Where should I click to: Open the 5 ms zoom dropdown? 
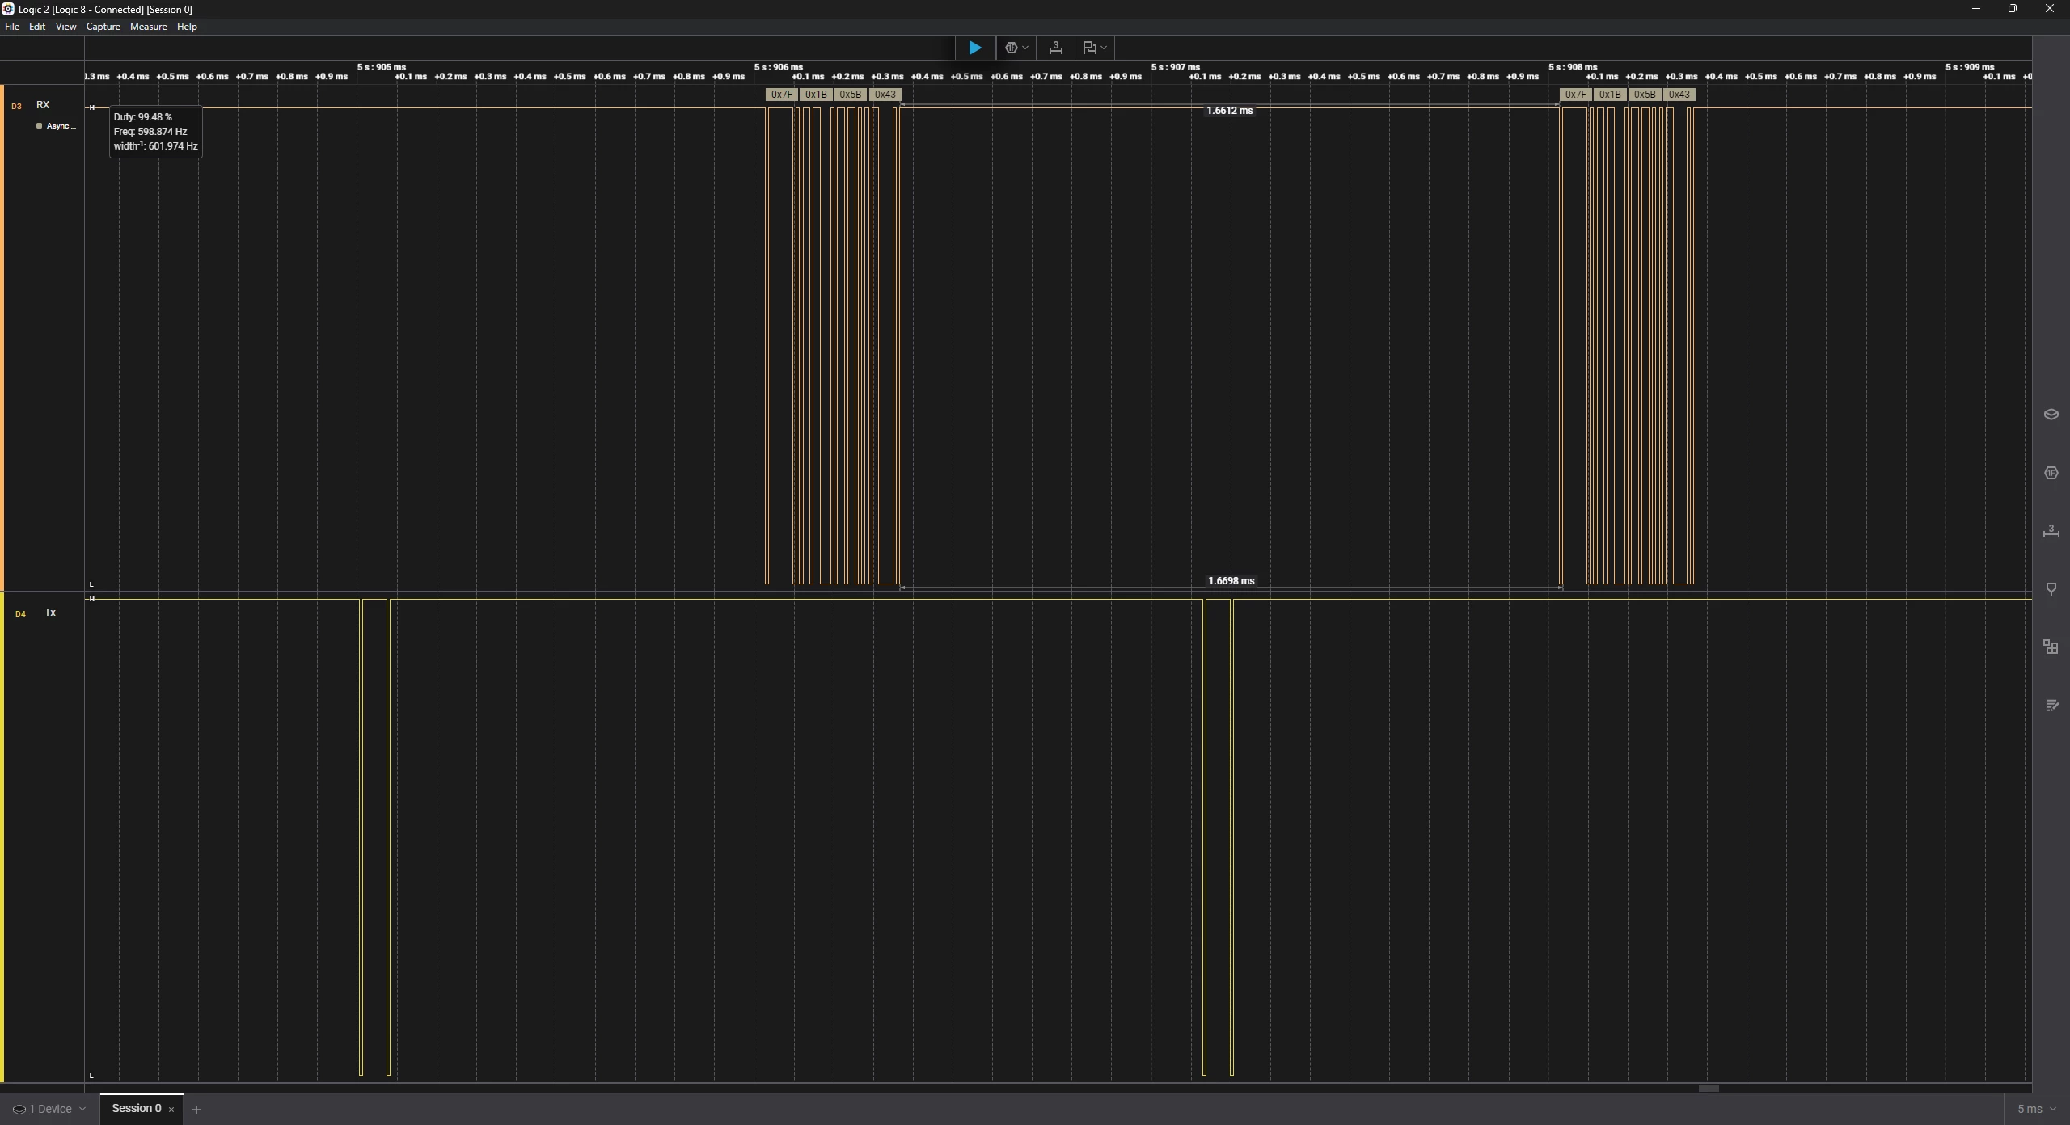click(x=2037, y=1109)
